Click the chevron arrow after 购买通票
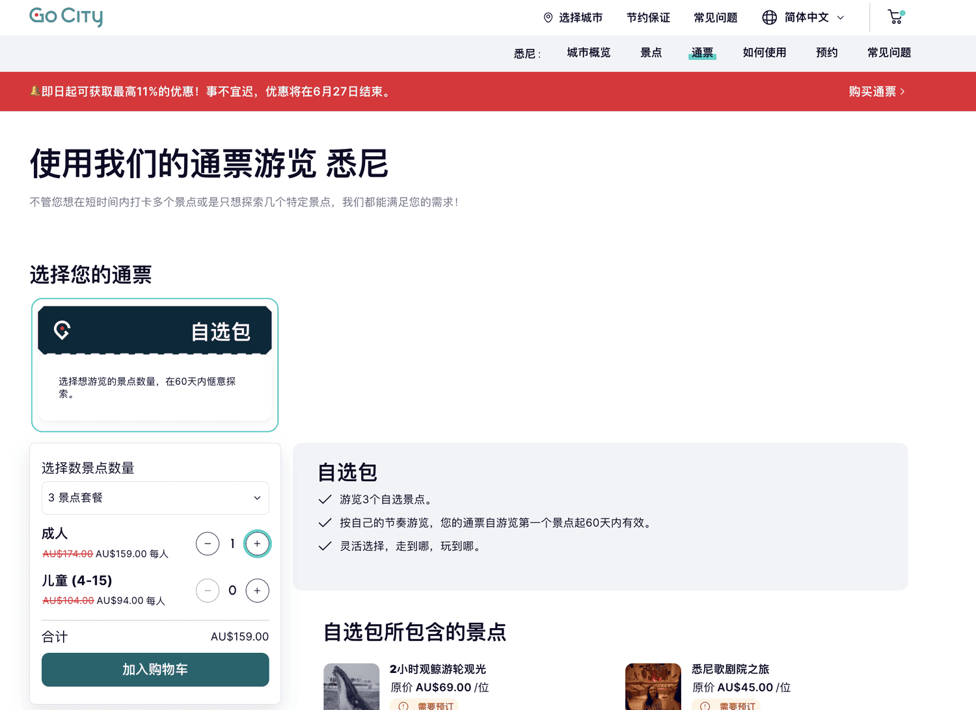The height and width of the screenshot is (710, 976). pyautogui.click(x=902, y=92)
